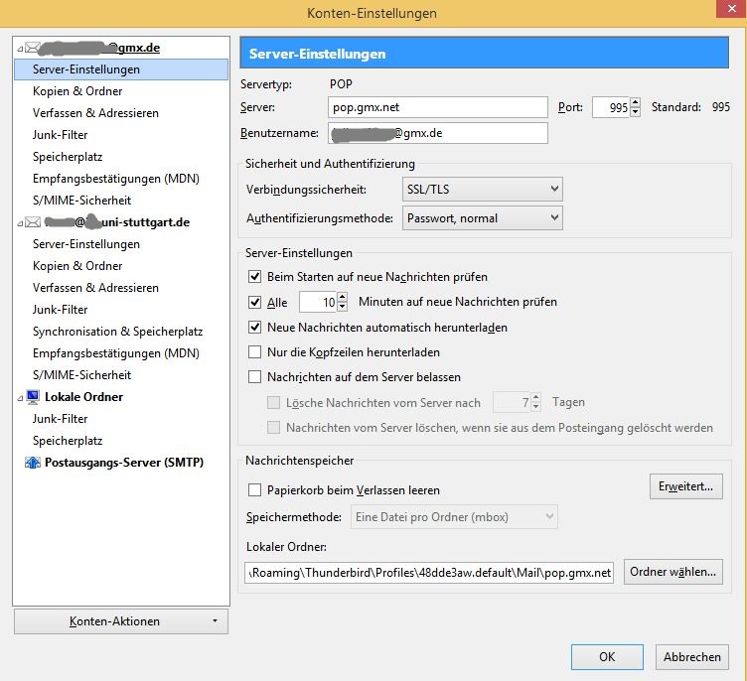Open Junk-Filter under Lokale Ordner
747x681 pixels.
point(60,419)
